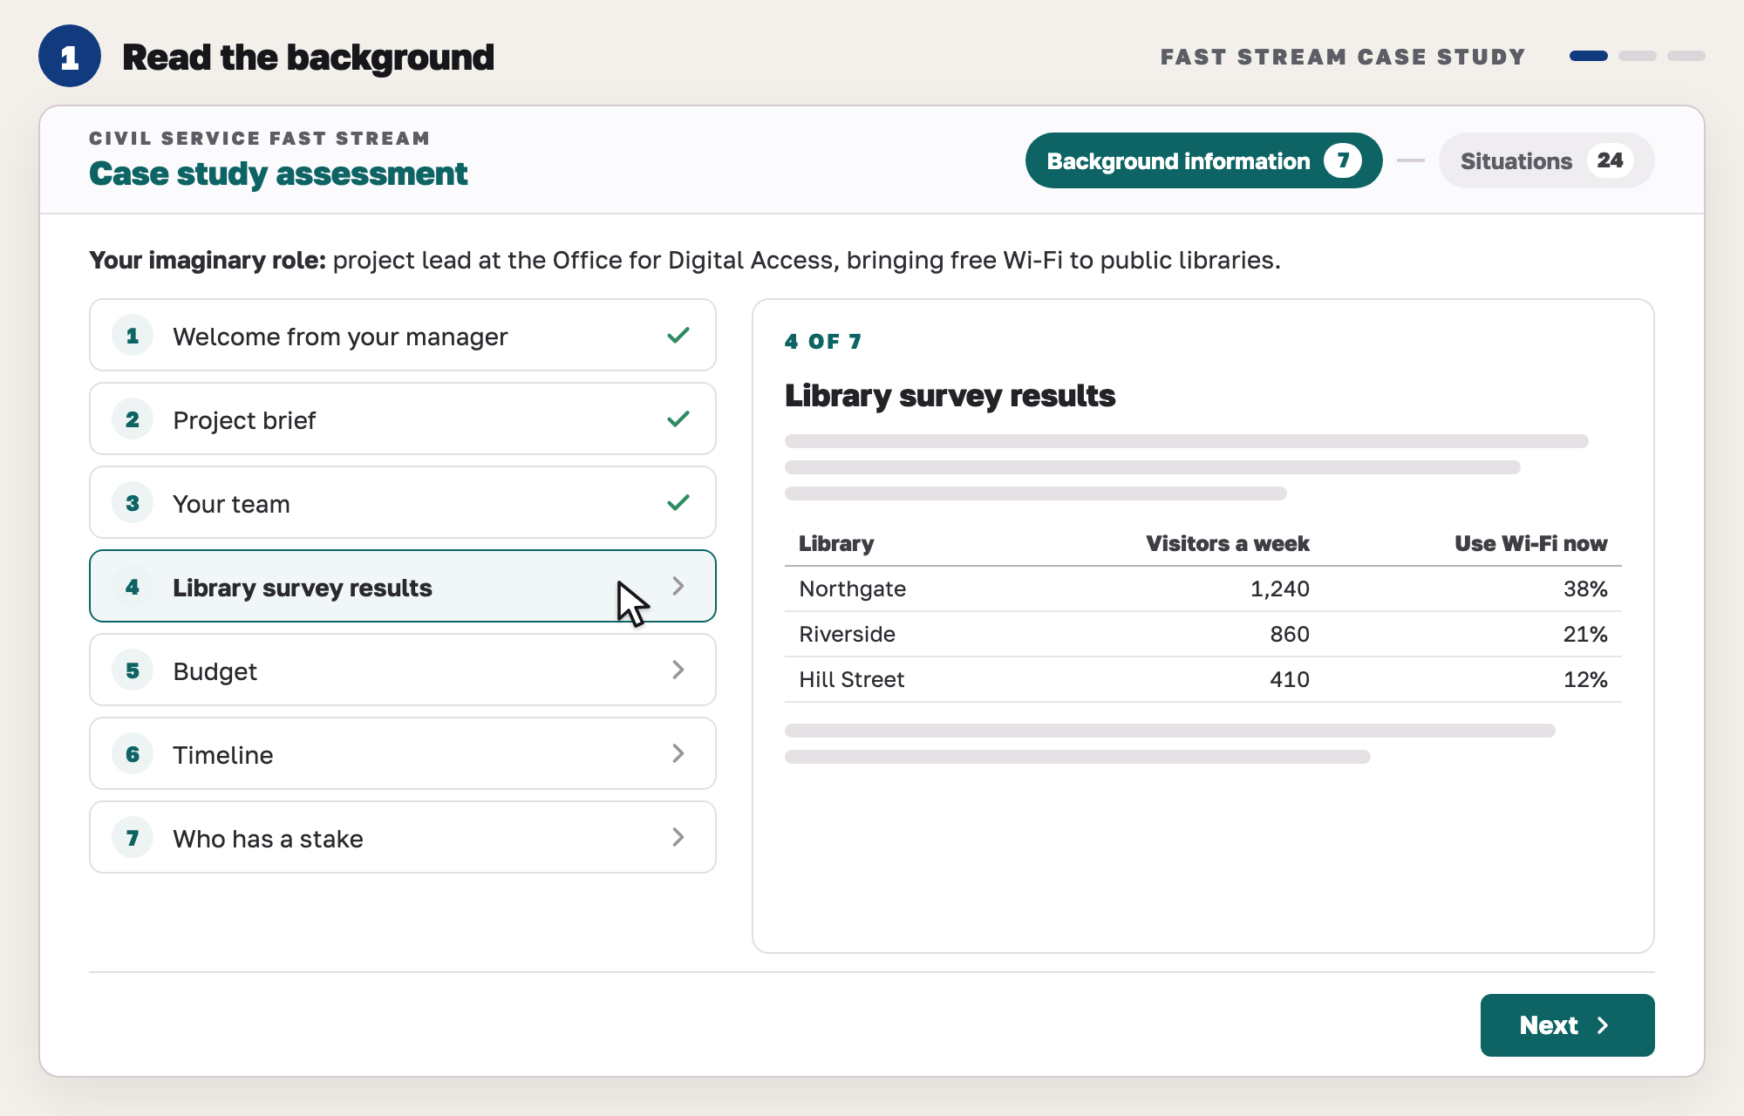Expand the Timeline row chevron
The image size is (1744, 1116).
click(678, 753)
